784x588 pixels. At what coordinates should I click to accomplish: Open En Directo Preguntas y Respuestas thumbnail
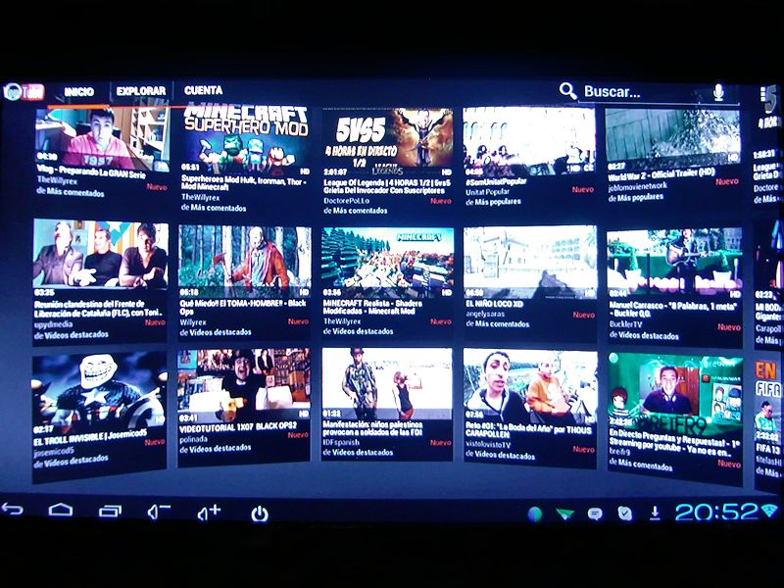click(x=675, y=394)
